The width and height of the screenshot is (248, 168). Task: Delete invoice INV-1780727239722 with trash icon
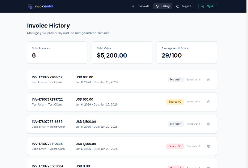coord(208,102)
